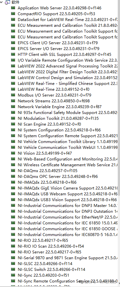Click icon beside Network Streams
Image resolution: width=120 pixels, height=287 pixels.
(13, 101)
